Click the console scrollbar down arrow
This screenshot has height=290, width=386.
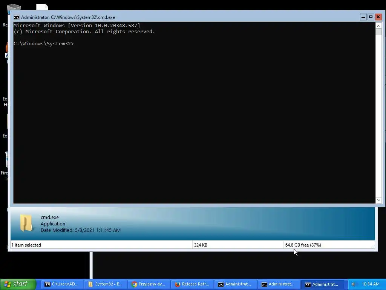click(x=378, y=200)
